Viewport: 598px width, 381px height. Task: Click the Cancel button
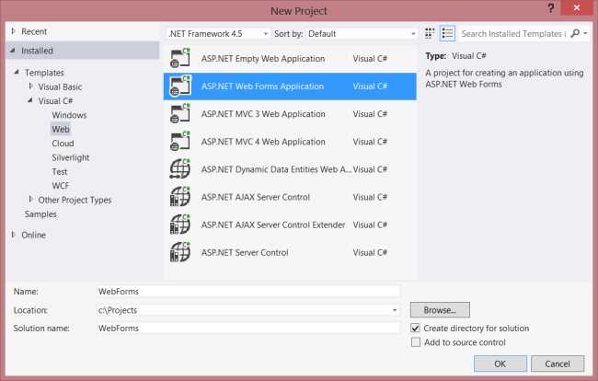(558, 364)
